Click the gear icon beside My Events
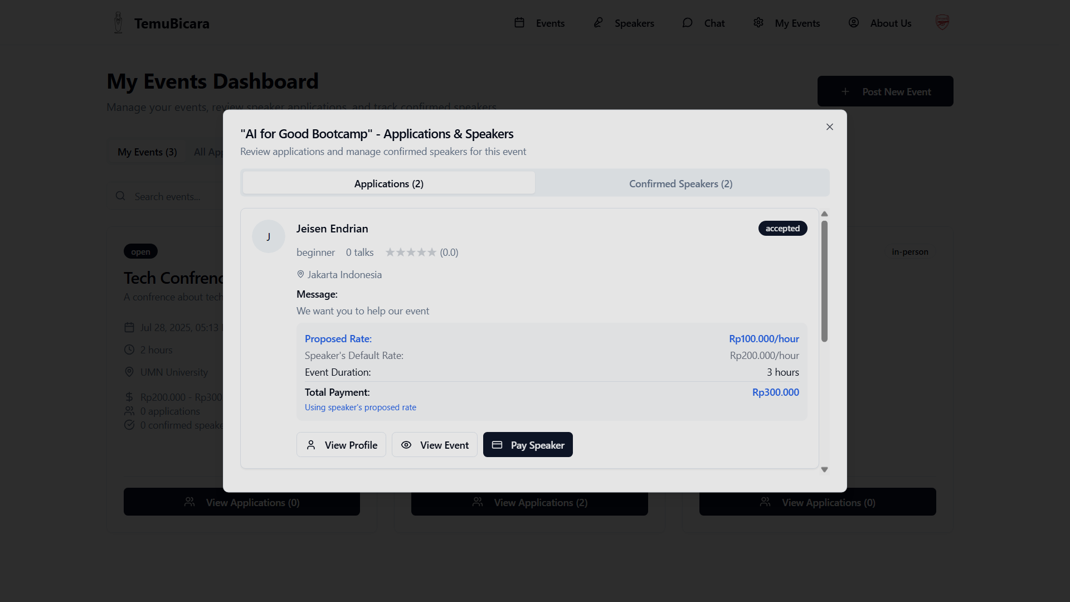This screenshot has width=1070, height=602. tap(758, 23)
